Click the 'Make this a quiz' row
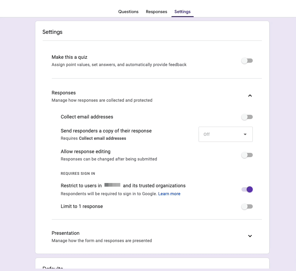The width and height of the screenshot is (296, 271). (69, 57)
